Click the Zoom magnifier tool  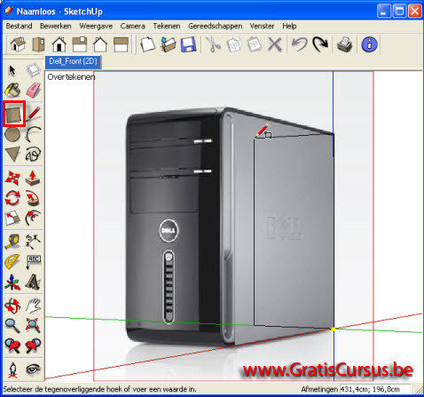(12, 326)
